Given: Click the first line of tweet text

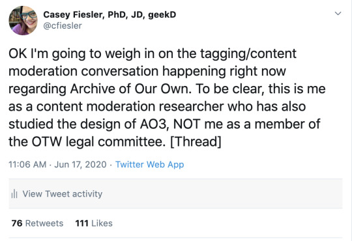Looking at the screenshot, I should click(153, 54).
